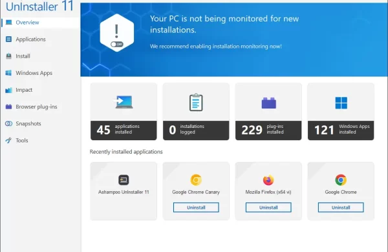Click the 229 plug-ins installed label
The image size is (388, 252).
tap(268, 131)
